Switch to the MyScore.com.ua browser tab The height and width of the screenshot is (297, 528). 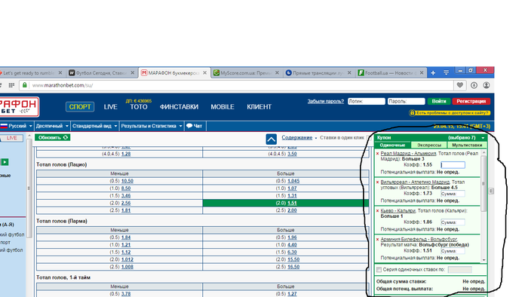click(247, 72)
